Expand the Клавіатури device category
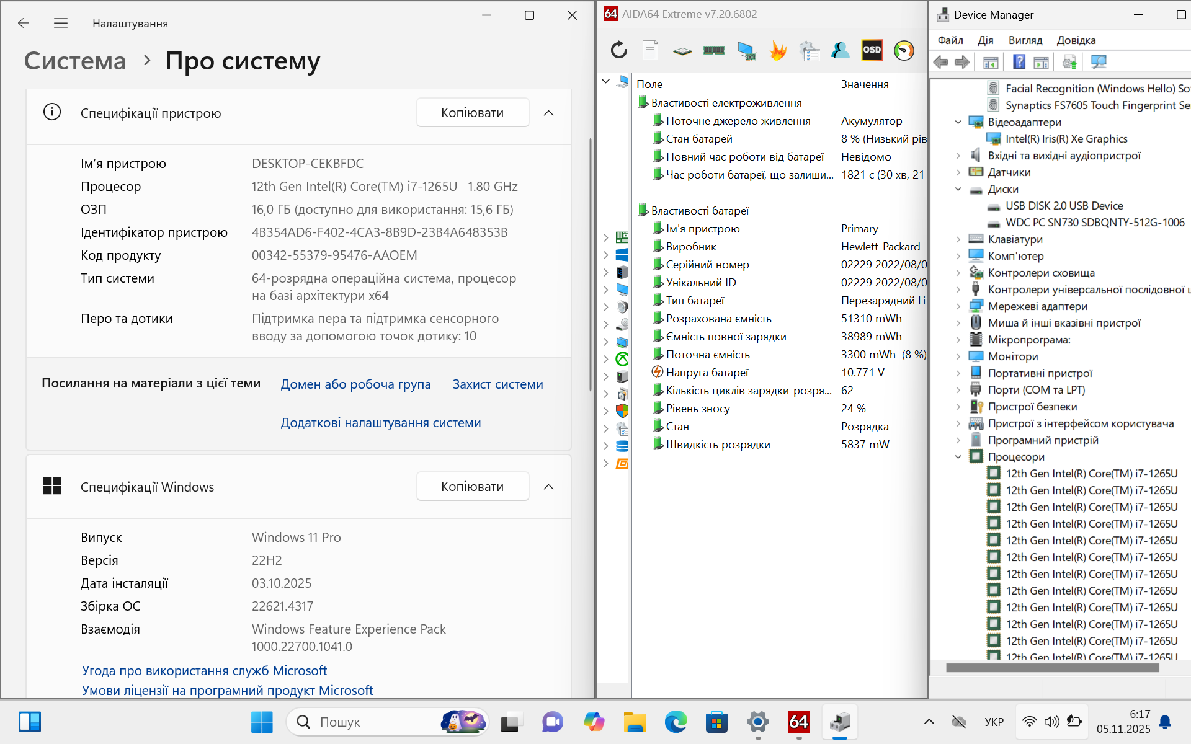 click(x=958, y=239)
